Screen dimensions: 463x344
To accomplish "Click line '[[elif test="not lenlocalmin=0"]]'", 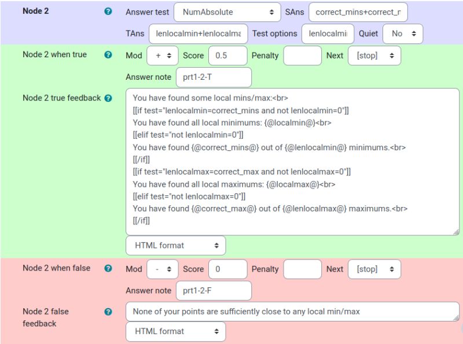I will click(188, 135).
